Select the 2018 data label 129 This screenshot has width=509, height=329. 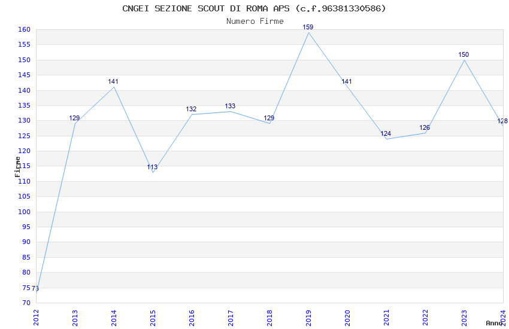pos(269,118)
